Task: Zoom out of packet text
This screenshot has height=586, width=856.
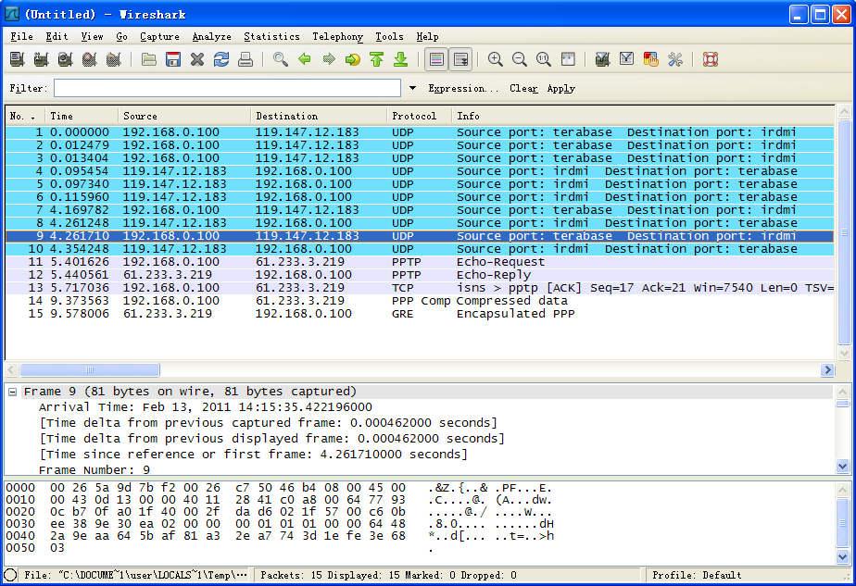Action: coord(520,59)
